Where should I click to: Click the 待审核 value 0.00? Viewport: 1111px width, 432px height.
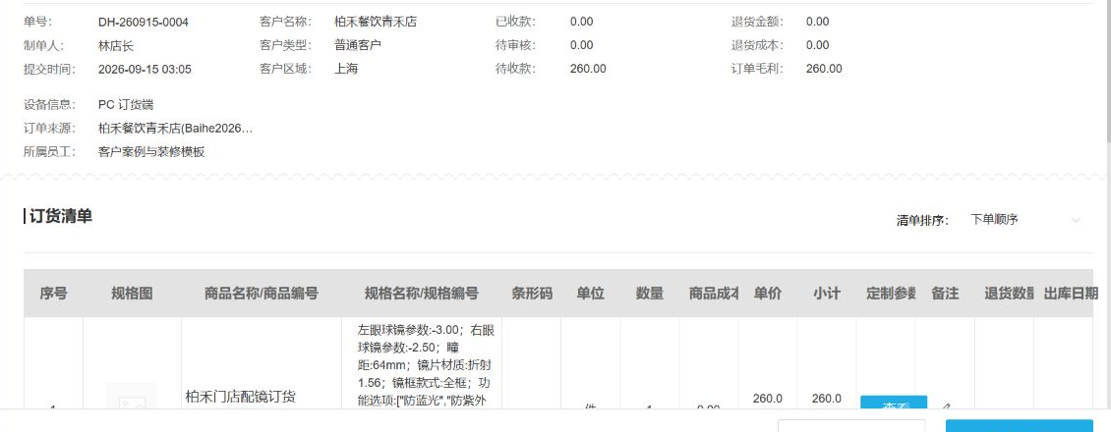pyautogui.click(x=582, y=45)
